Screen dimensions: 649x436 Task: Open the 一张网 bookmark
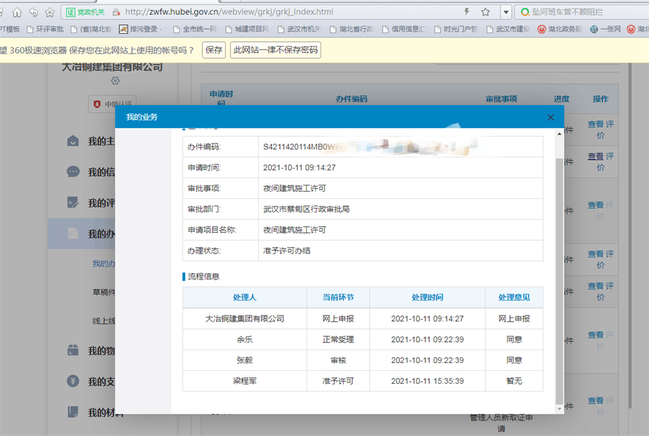tap(605, 29)
